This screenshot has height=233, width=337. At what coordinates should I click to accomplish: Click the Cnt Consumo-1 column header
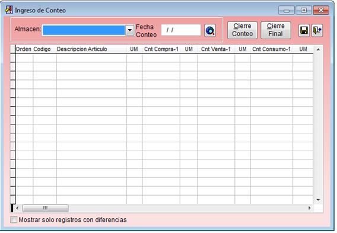272,49
